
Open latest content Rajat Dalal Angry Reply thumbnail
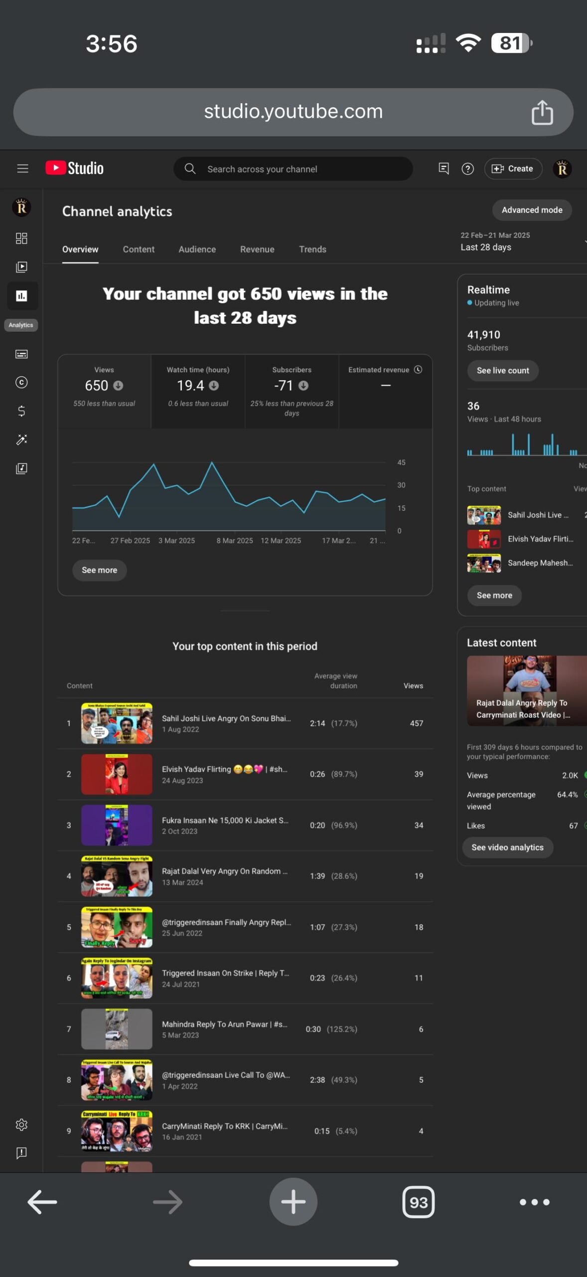(527, 691)
